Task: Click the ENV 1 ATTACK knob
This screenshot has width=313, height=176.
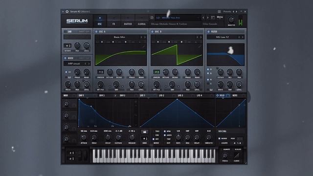Action: click(x=84, y=137)
